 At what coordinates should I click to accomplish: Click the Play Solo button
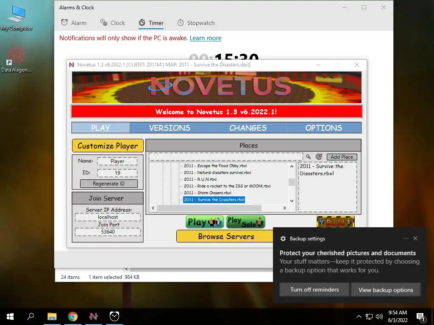pos(245,222)
